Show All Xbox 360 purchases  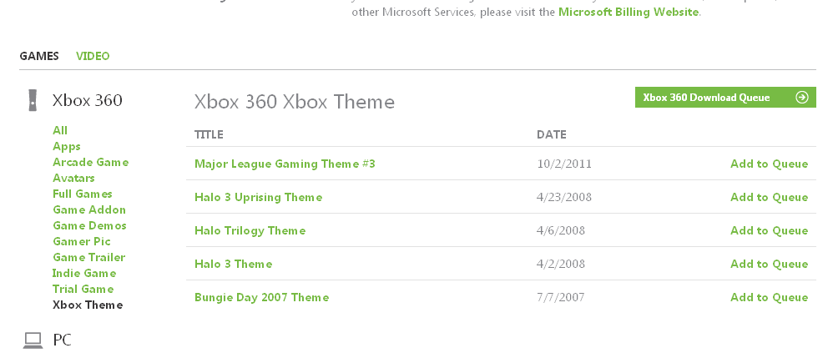(x=60, y=130)
